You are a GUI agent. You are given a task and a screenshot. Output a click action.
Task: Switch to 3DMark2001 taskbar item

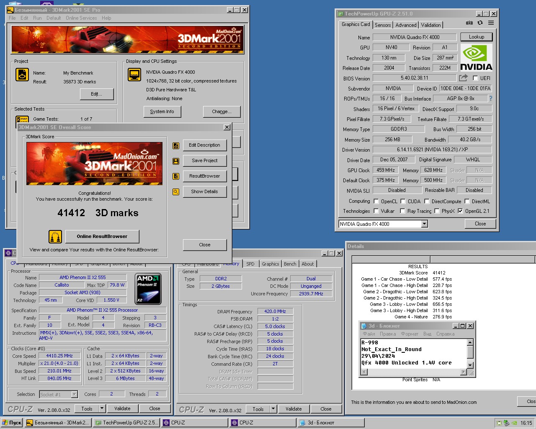[x=58, y=423]
